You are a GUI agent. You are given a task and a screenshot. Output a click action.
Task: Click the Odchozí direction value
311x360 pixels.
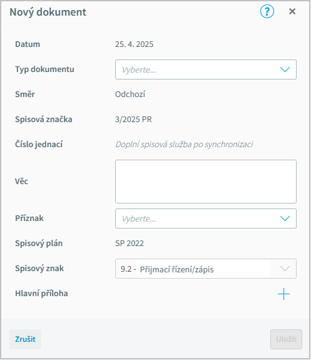pyautogui.click(x=130, y=94)
